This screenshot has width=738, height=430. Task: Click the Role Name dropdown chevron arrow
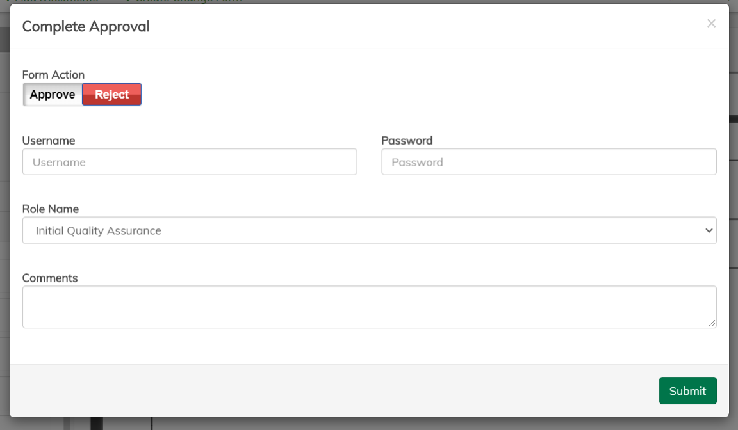click(709, 230)
